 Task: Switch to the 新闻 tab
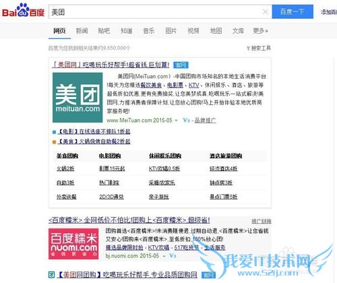[x=82, y=31]
